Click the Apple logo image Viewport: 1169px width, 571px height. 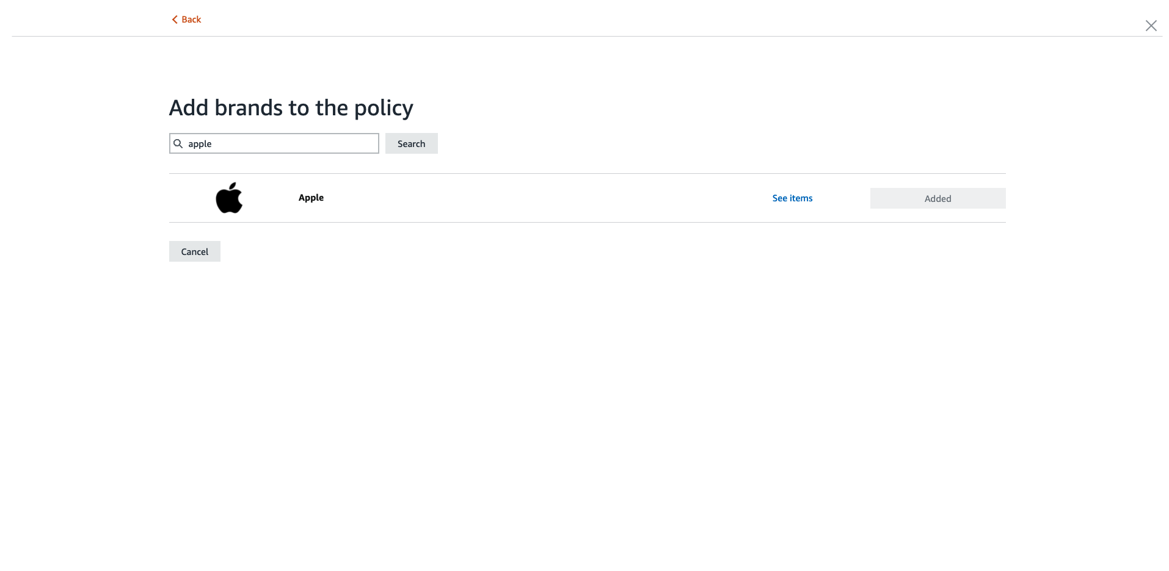[229, 198]
